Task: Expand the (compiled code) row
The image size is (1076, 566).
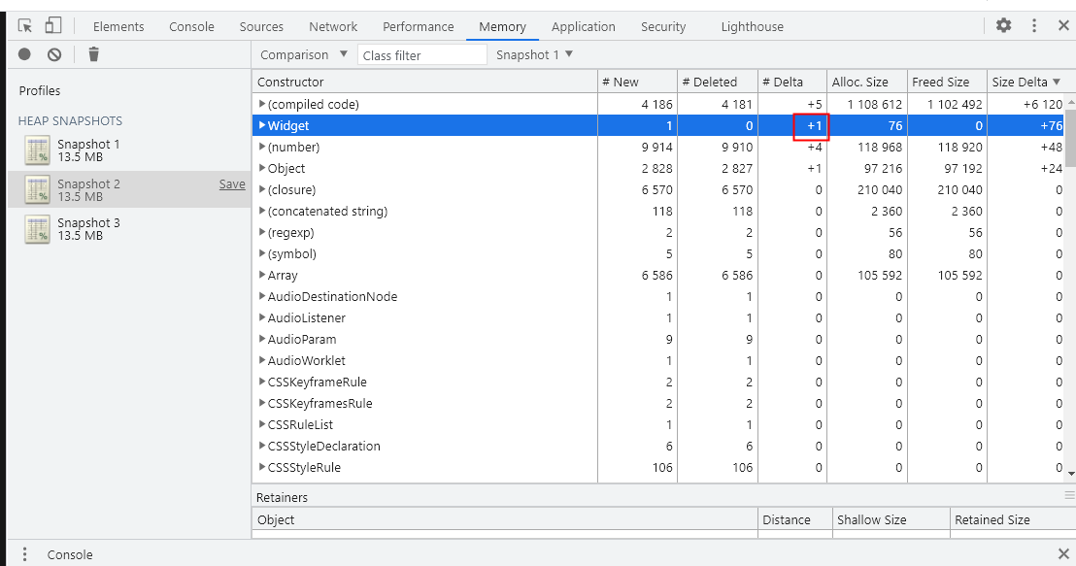Action: (262, 104)
